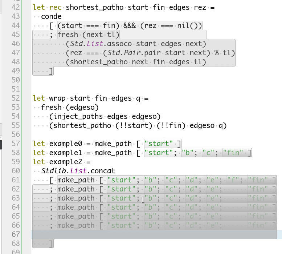Click 'make_path' on line 64
Viewport: 282px width, 254px height.
coord(76,207)
